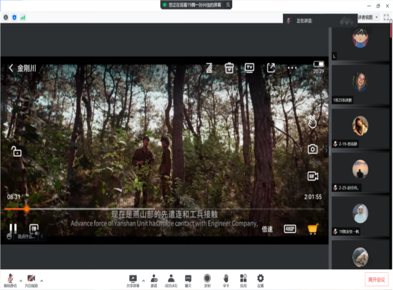Viewport: 393px width, 290px height.
Task: Toggle the danmaku bullet comments button
Action: click(x=34, y=229)
